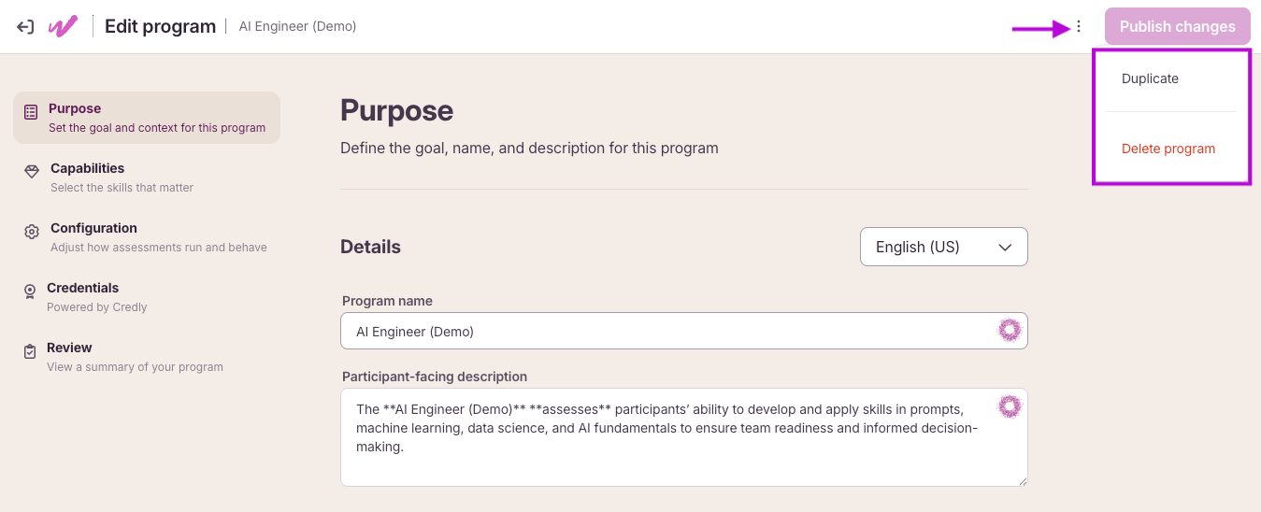1261x512 pixels.
Task: Click into the Program name input field
Action: coord(684,331)
